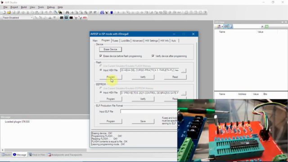Click the Undo arrow toolbar icon
The height and width of the screenshot is (162, 288).
pyautogui.click(x=46, y=12)
